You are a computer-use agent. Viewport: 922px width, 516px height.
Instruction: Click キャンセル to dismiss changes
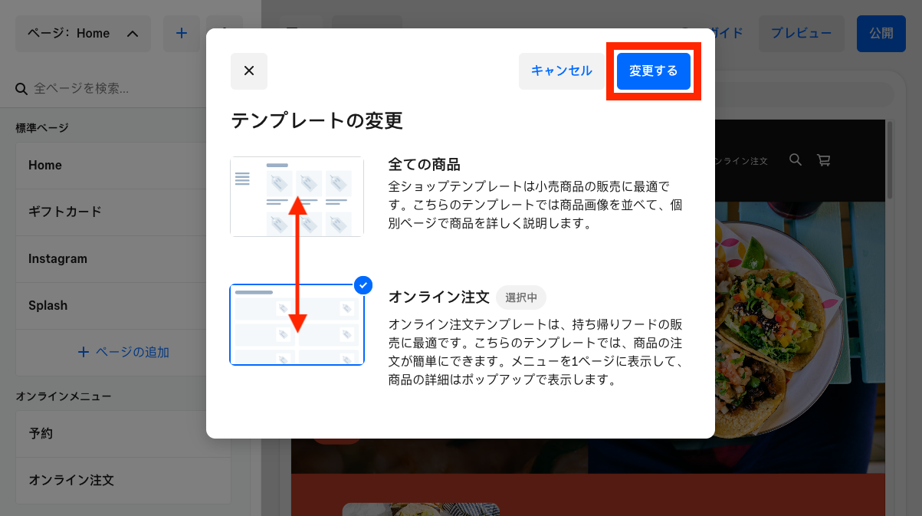pyautogui.click(x=562, y=71)
